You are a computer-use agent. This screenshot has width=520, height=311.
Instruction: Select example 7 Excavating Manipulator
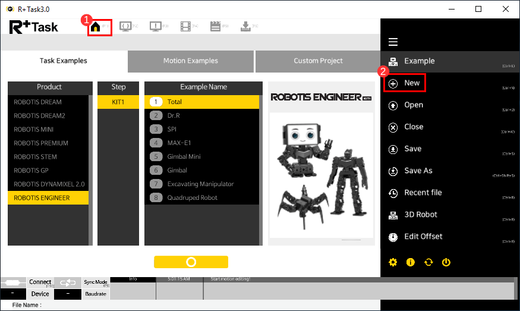(201, 184)
